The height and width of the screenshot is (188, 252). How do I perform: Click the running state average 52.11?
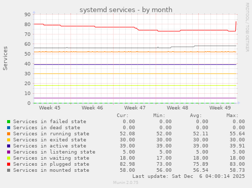pos(201,134)
